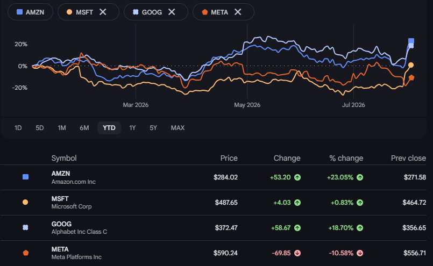Click the light-blue GOOG chip icon
The image size is (433, 266).
[136, 12]
